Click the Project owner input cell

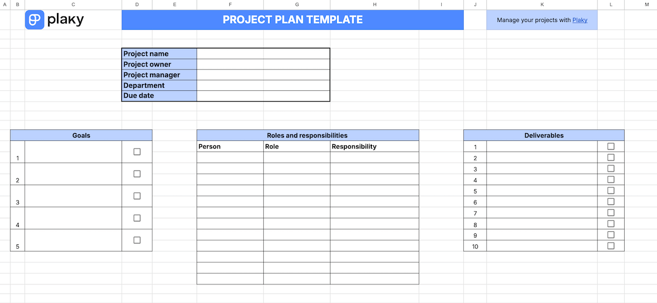point(263,64)
